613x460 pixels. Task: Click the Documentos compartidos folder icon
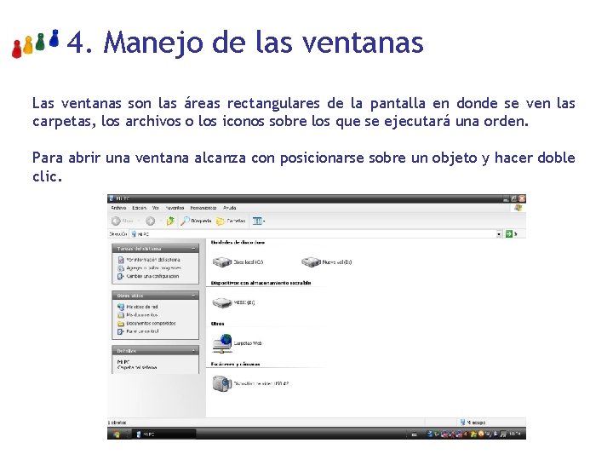pos(121,324)
